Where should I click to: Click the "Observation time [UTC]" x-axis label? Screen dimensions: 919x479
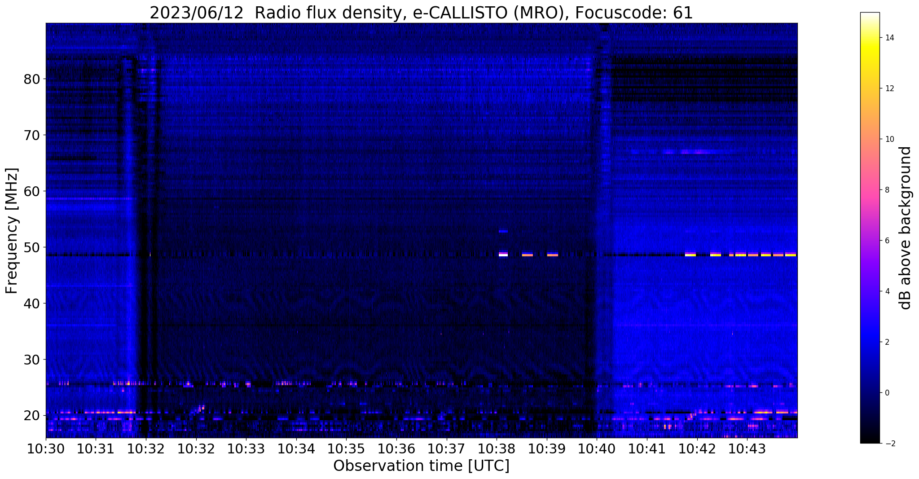click(x=421, y=466)
